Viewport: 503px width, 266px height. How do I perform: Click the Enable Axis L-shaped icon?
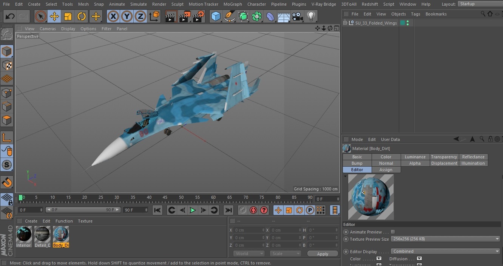click(7, 138)
